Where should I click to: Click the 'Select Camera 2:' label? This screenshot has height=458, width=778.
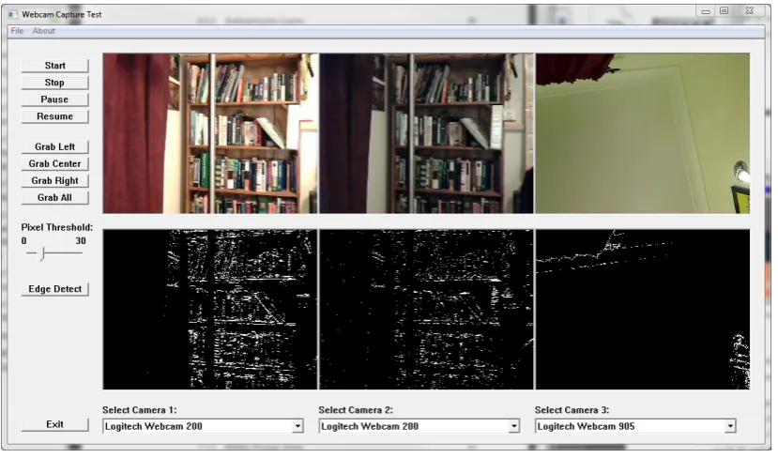point(356,410)
